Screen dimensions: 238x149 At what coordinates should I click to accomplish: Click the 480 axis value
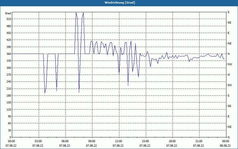[9, 26]
